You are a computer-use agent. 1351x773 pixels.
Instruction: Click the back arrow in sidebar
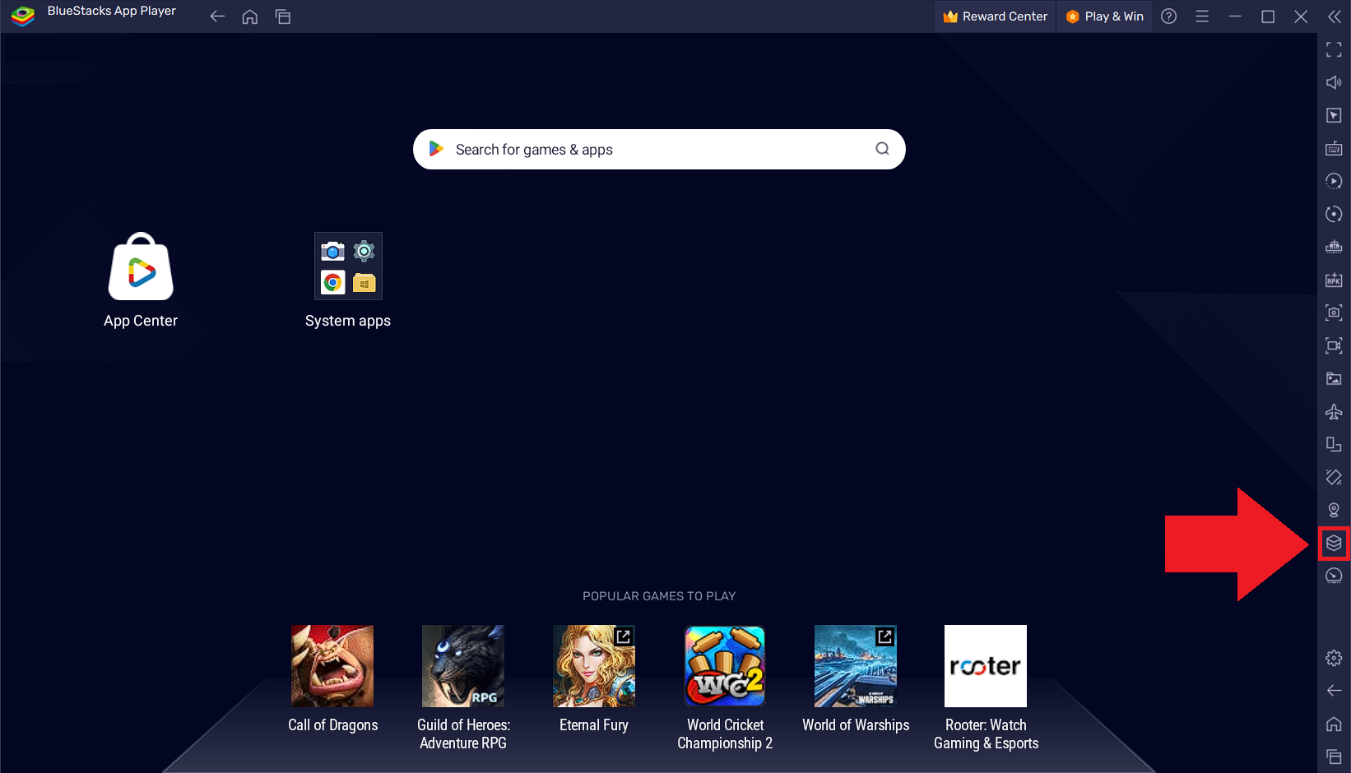coord(1334,691)
